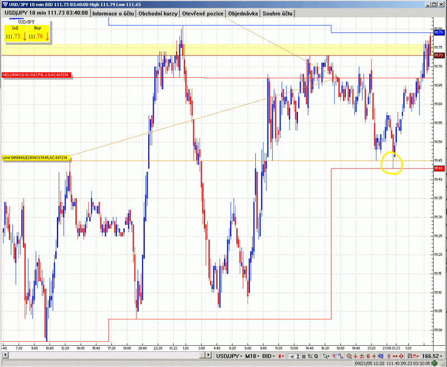Viewport: 447px width, 367px height.
Task: Open the 166.52 value dropdown
Action: [432, 356]
